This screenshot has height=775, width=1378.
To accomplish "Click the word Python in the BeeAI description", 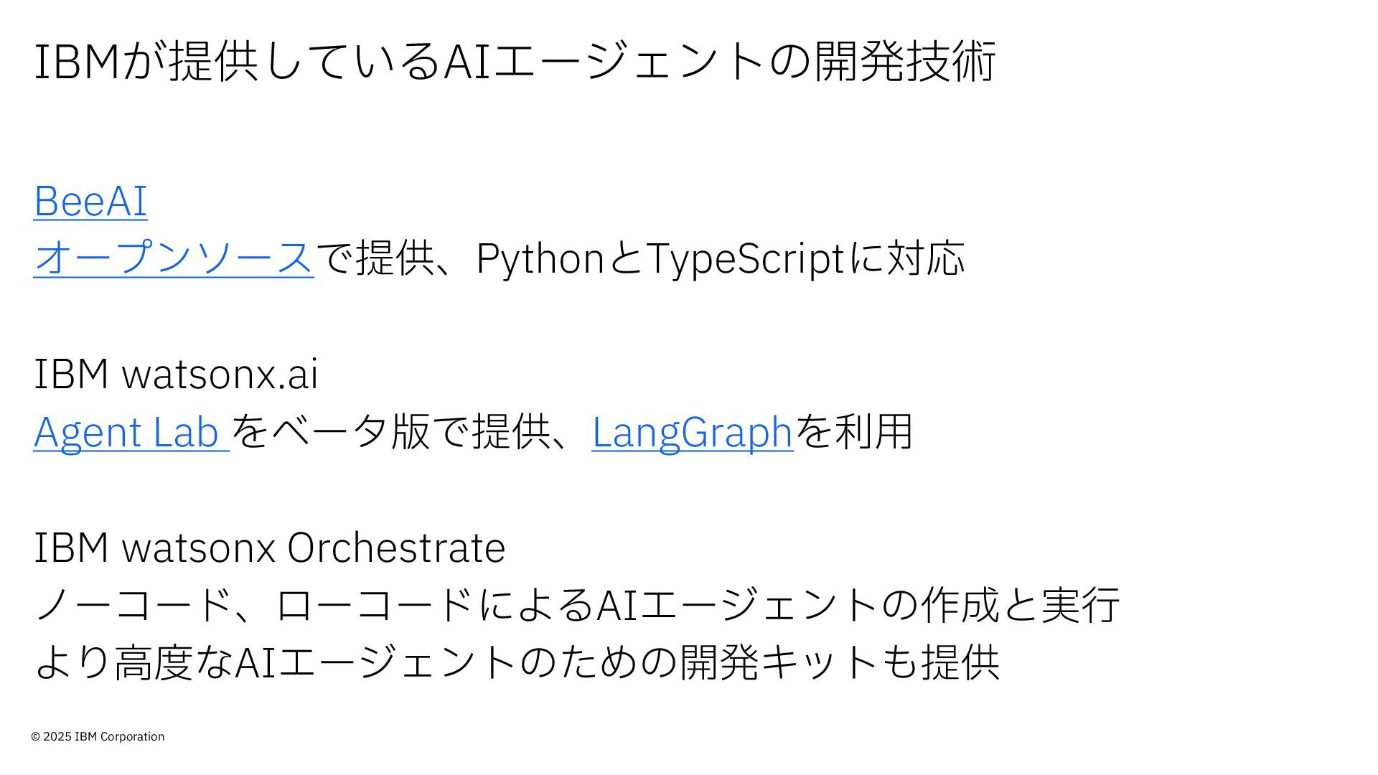I will [540, 258].
